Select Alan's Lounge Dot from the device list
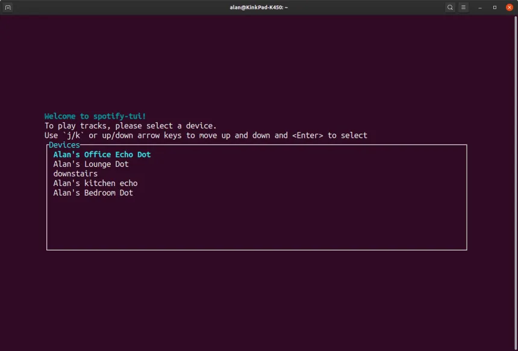The height and width of the screenshot is (351, 518). [x=91, y=164]
